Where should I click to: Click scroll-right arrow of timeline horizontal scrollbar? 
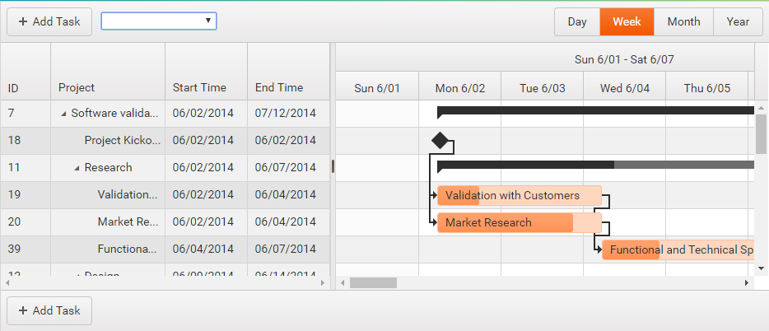[747, 282]
